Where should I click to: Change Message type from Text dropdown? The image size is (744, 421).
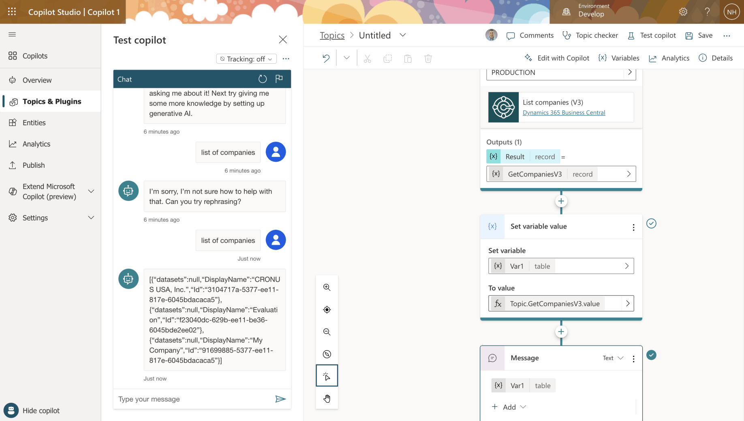[x=613, y=358]
